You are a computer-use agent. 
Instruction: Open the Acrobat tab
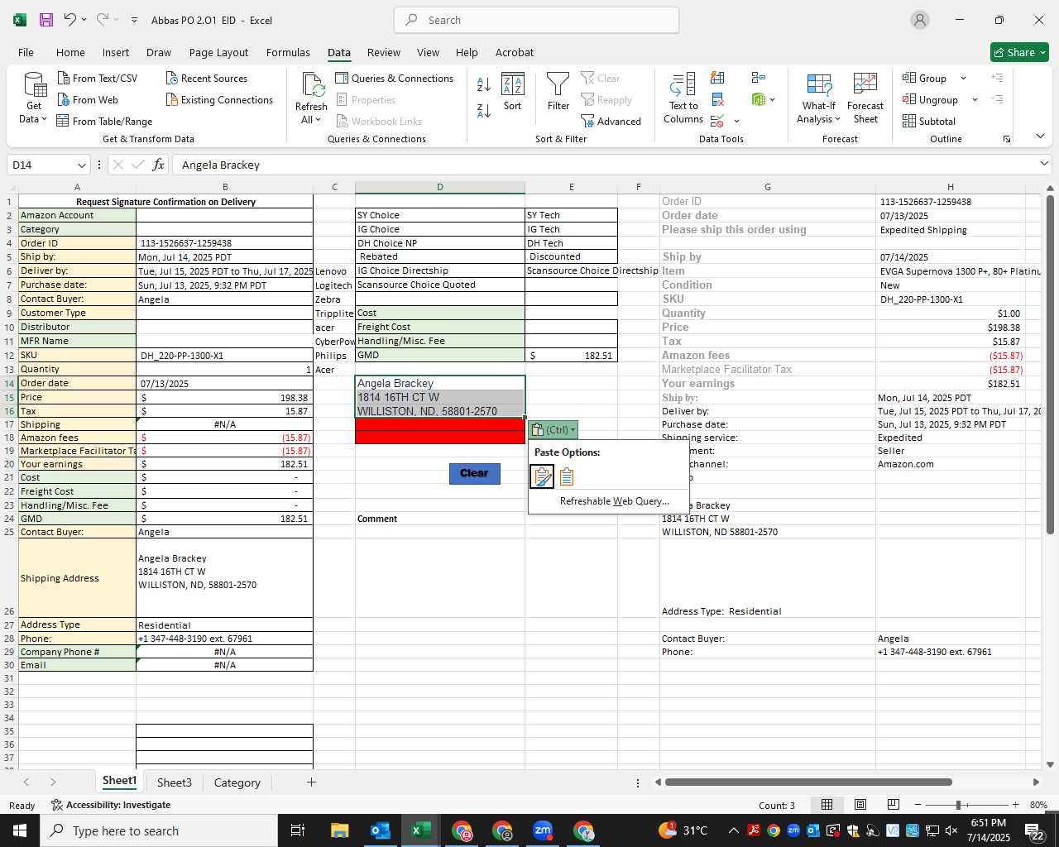click(x=515, y=52)
